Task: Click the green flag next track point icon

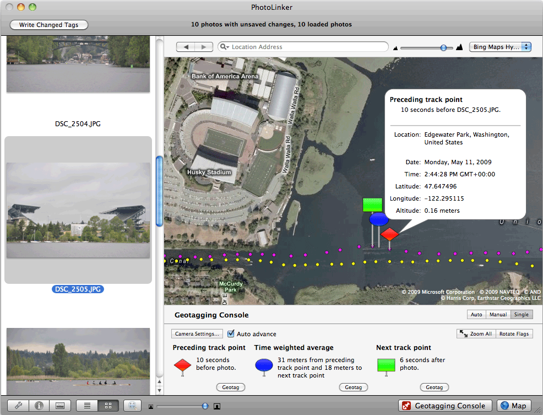Action: [386, 365]
